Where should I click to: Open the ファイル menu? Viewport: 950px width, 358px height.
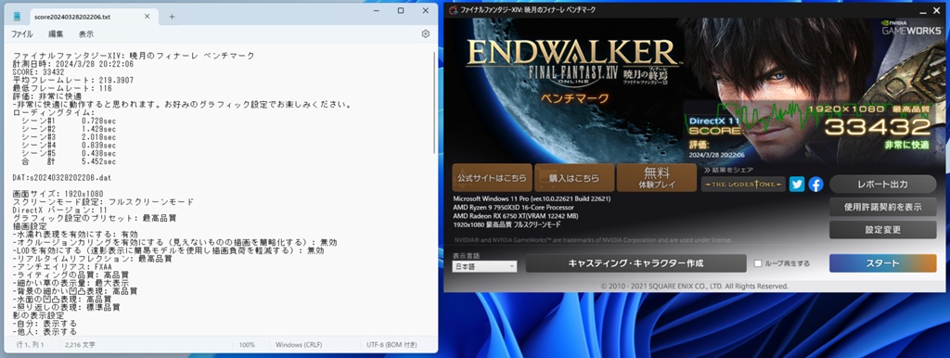tap(22, 34)
